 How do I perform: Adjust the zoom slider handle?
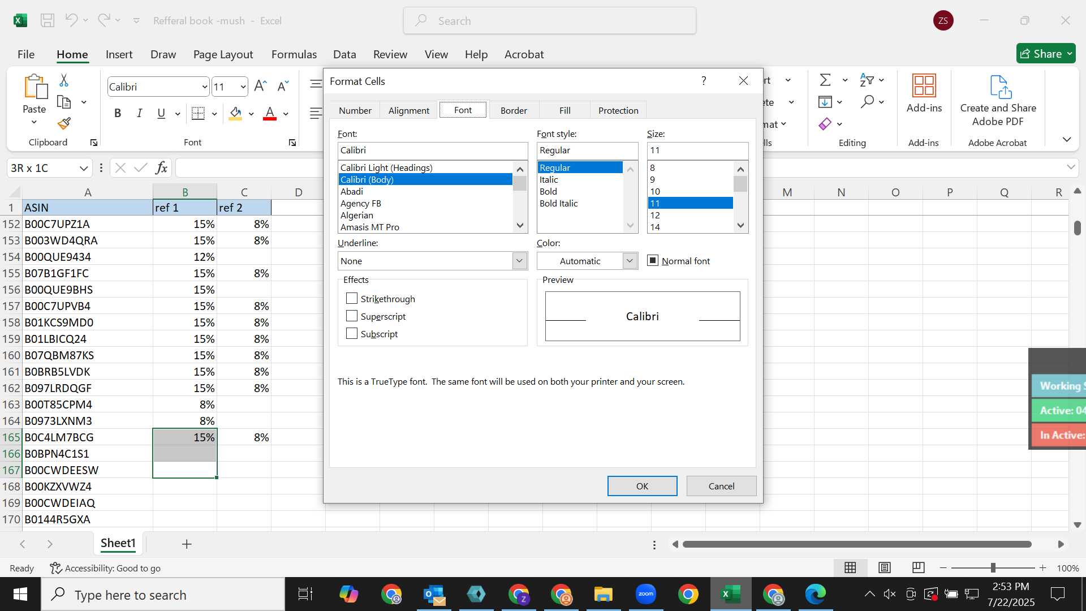coord(993,567)
